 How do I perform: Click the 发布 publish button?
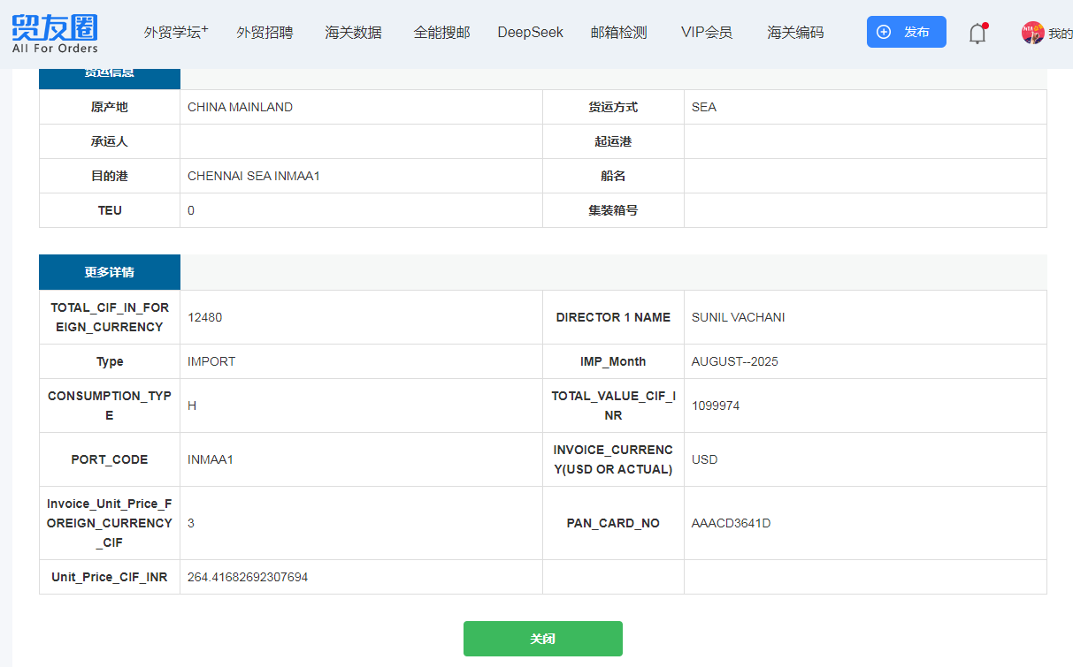(x=906, y=32)
